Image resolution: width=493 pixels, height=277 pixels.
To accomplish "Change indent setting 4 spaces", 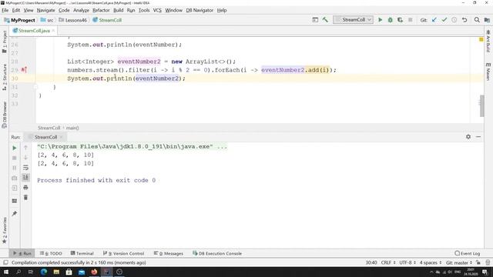I will [x=431, y=262].
